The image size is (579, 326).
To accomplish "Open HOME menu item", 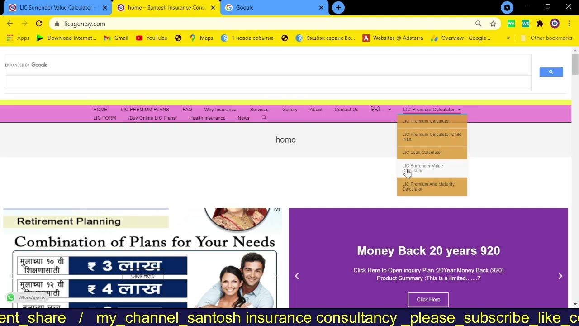I will [x=100, y=110].
